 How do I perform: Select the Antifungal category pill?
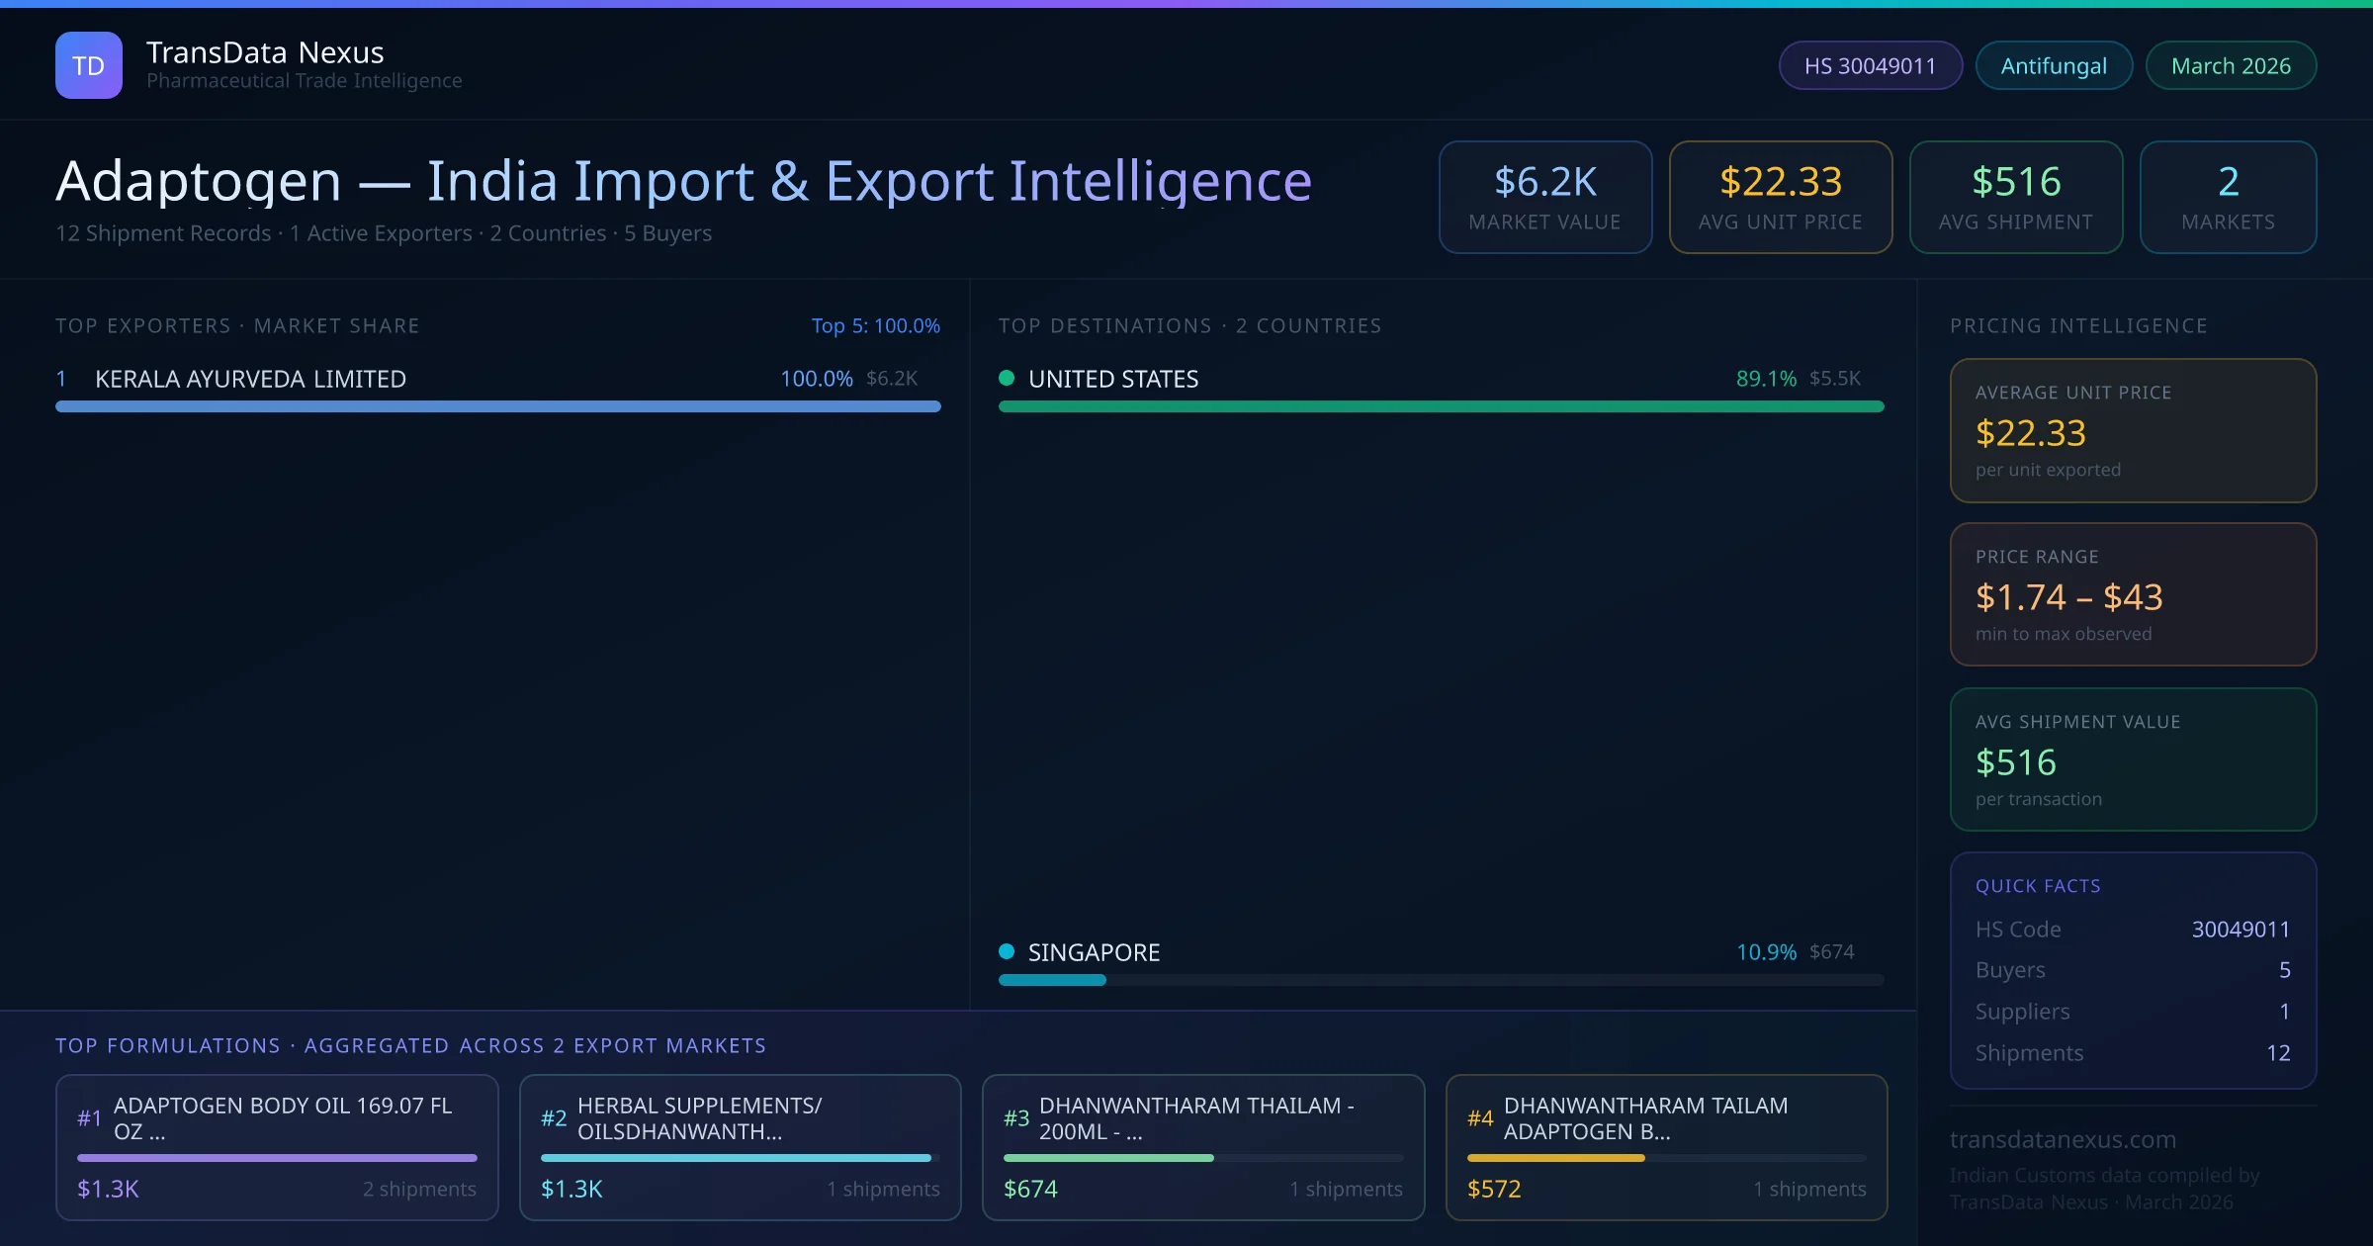2053,65
